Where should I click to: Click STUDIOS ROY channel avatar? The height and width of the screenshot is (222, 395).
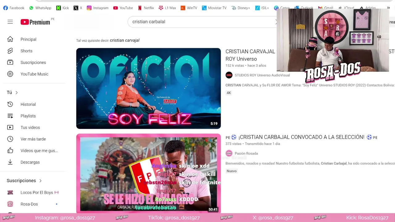click(x=229, y=75)
